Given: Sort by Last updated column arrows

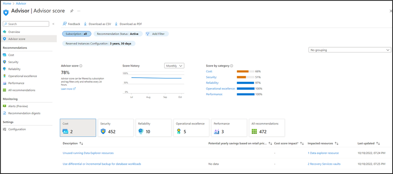Looking at the screenshot, I should tap(378, 143).
